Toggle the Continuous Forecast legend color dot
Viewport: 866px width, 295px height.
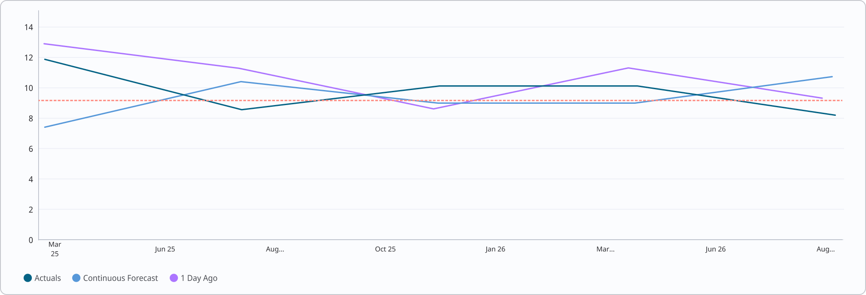tap(76, 278)
